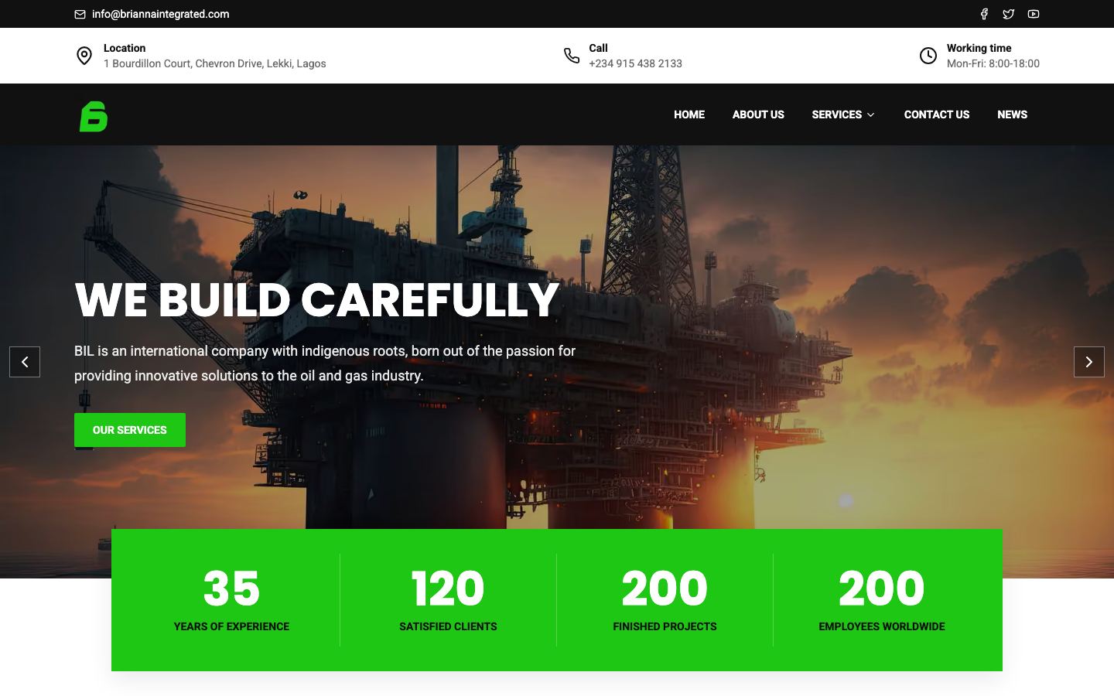This screenshot has height=696, width=1114.
Task: Click the envelope email icon
Action: (x=80, y=14)
